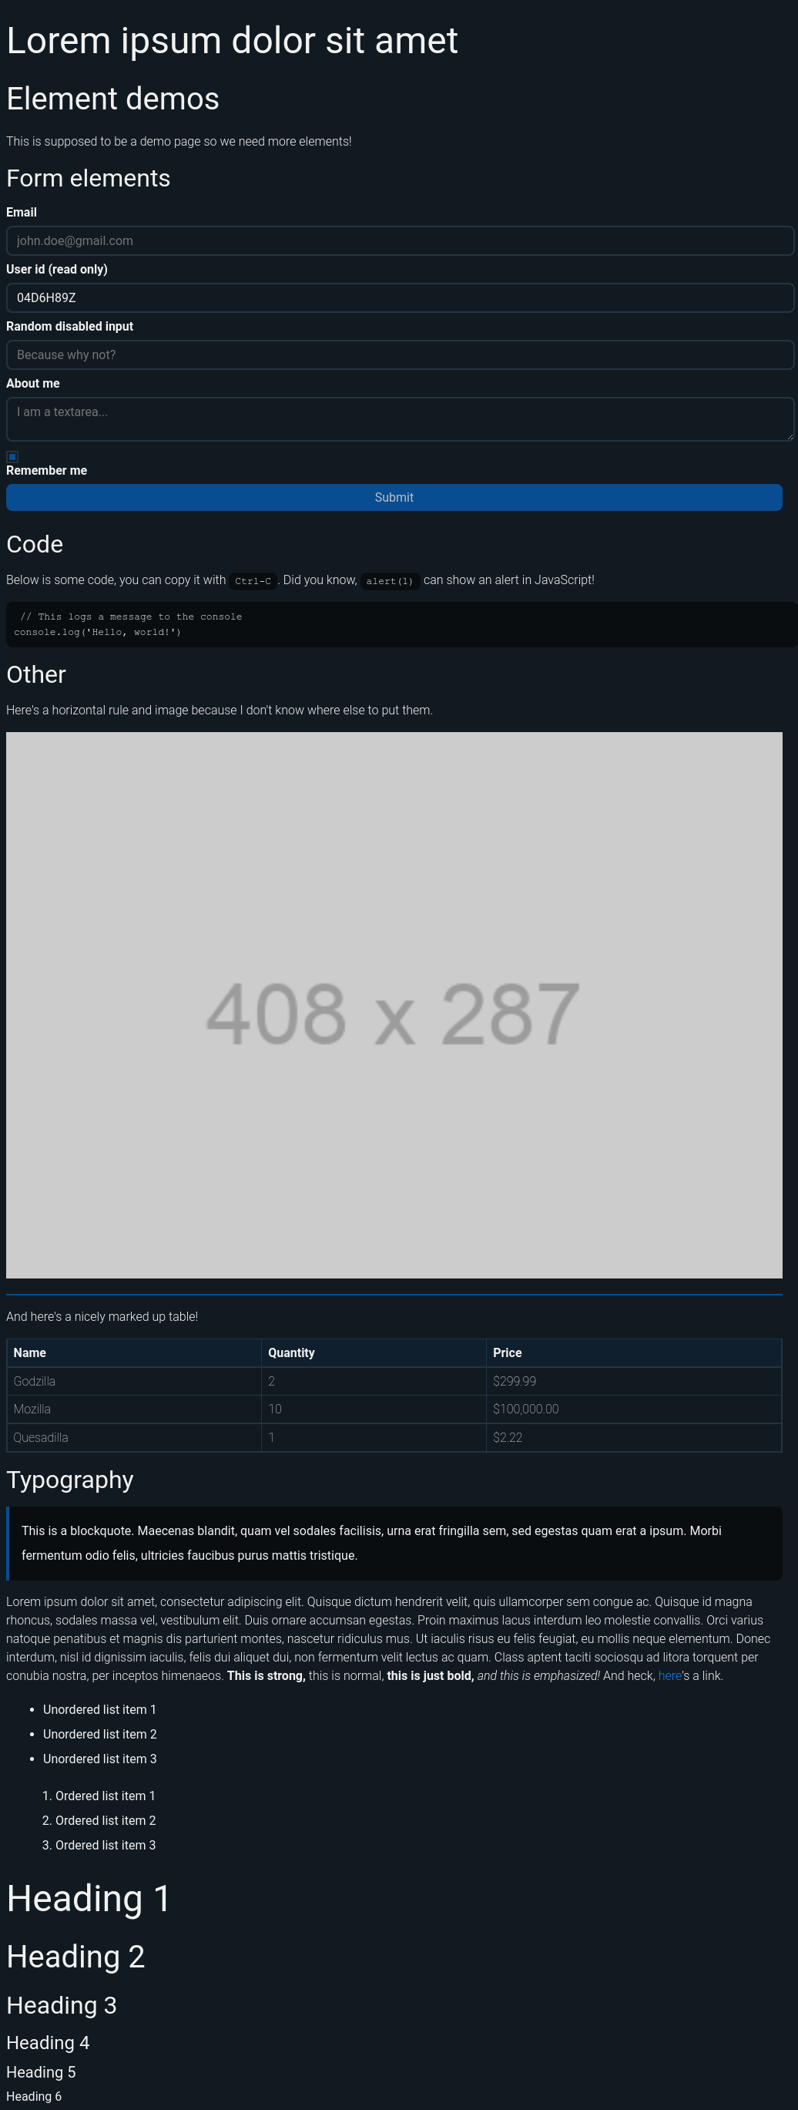
Task: Click the Quantity table column header
Action: tap(374, 1352)
